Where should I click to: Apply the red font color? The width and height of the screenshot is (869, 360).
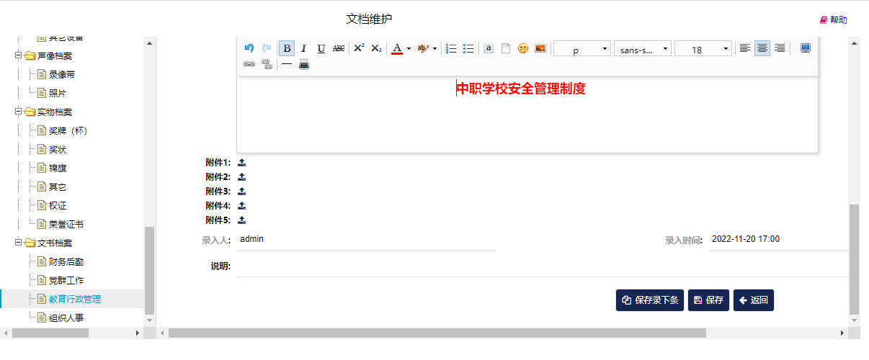396,48
